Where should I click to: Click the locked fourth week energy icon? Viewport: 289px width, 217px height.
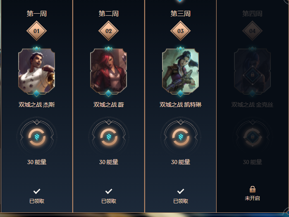click(253, 137)
